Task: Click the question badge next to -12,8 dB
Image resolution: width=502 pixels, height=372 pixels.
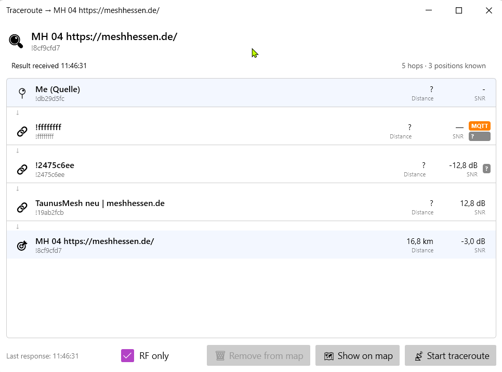Action: point(486,169)
